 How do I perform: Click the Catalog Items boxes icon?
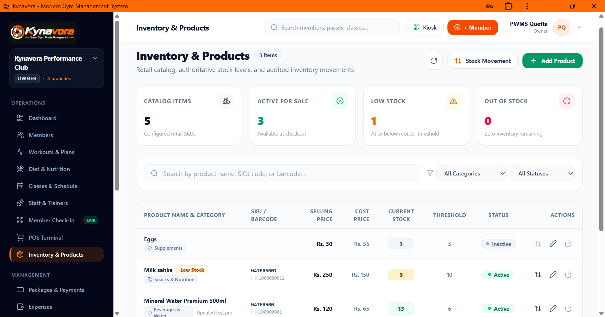pyautogui.click(x=226, y=101)
